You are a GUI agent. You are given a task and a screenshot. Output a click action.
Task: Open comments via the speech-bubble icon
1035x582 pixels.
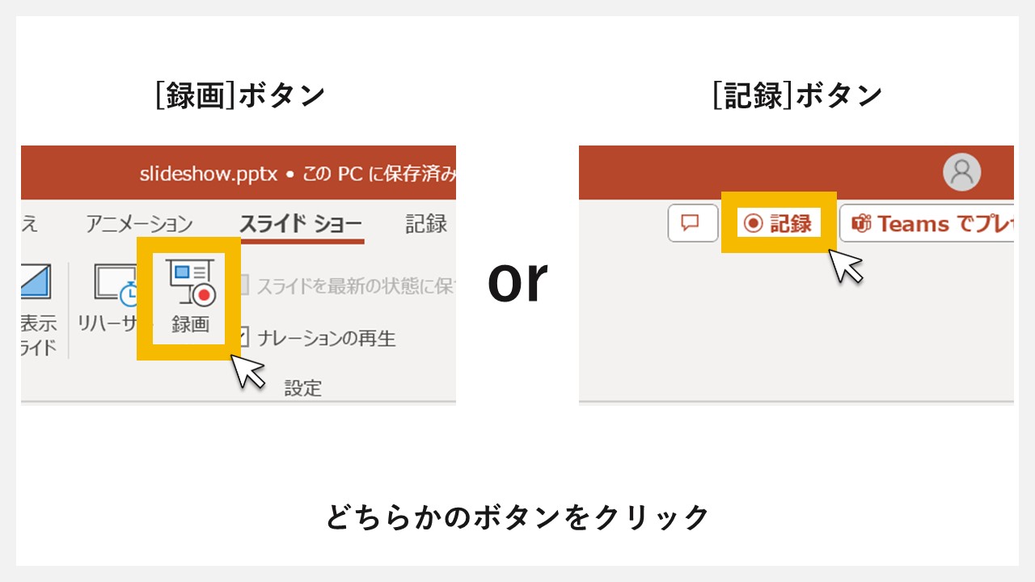tap(693, 224)
